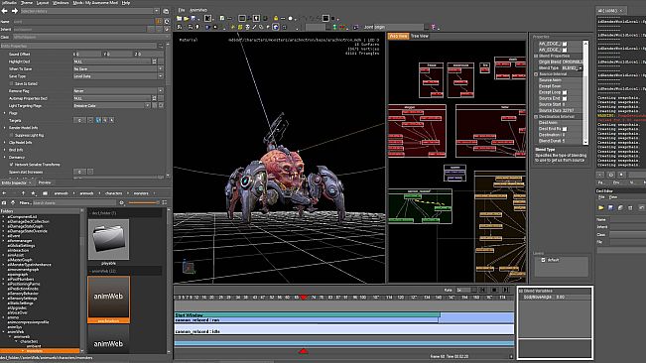Toggle default layer checkbox
646x363 pixels.
point(543,260)
